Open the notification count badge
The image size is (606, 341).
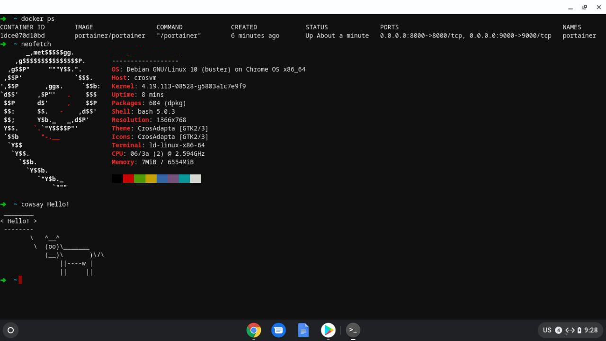click(558, 330)
